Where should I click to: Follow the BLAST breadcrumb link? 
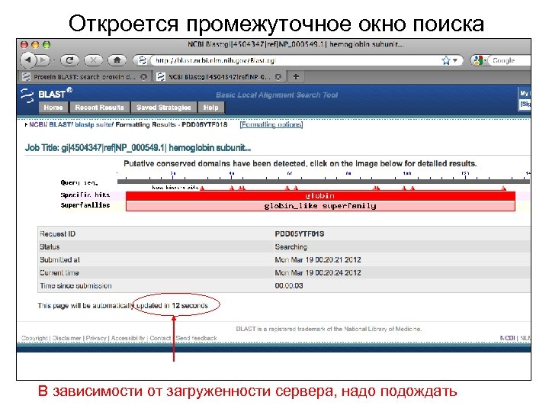pos(60,124)
